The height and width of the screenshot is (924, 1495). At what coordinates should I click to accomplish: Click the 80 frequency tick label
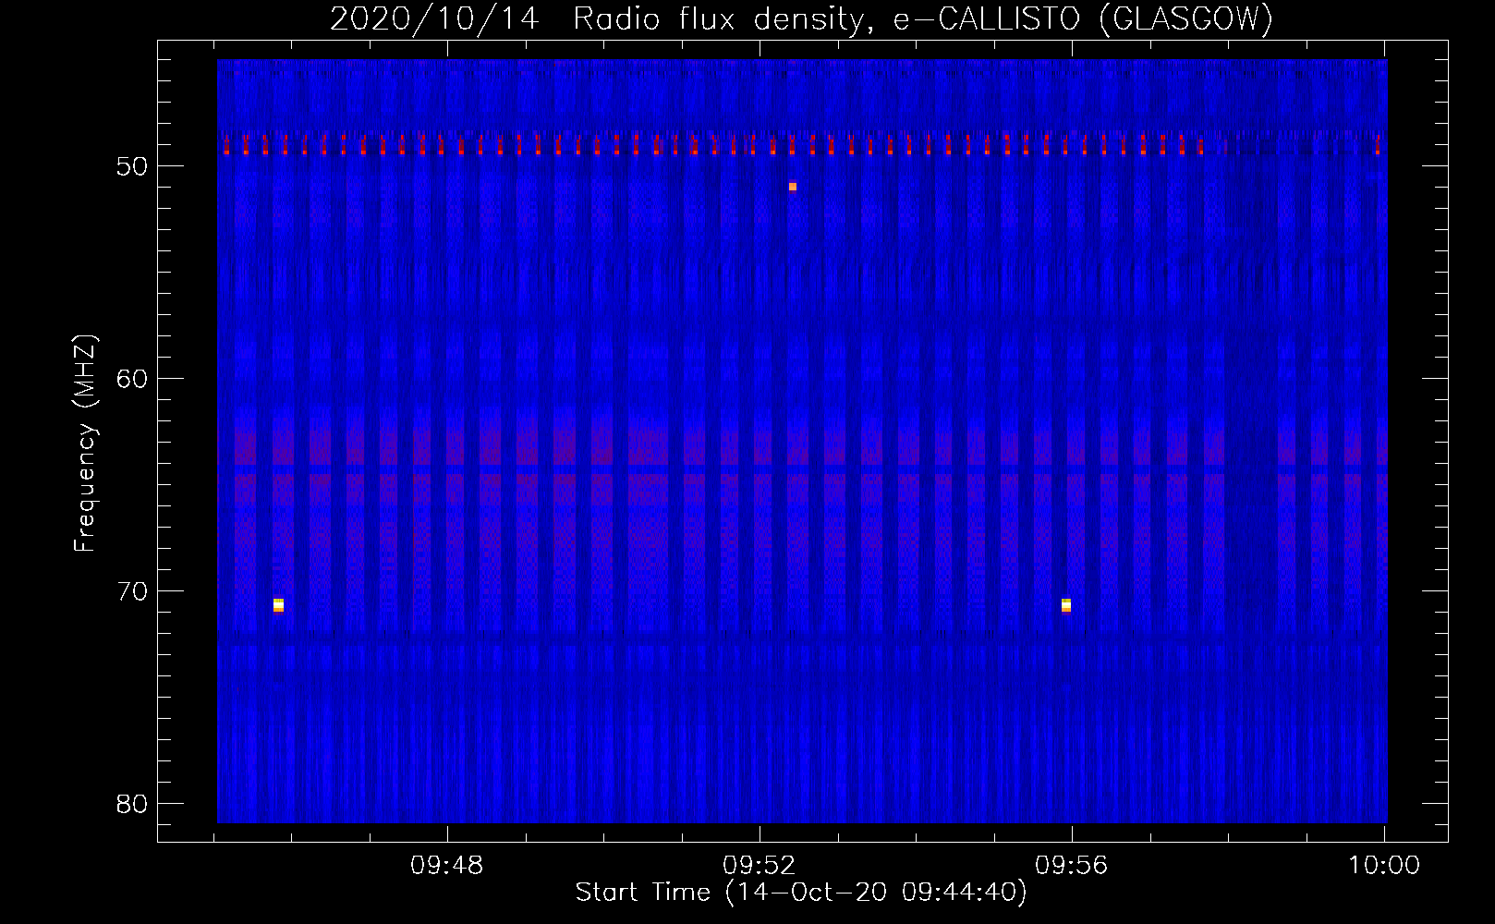pyautogui.click(x=132, y=804)
